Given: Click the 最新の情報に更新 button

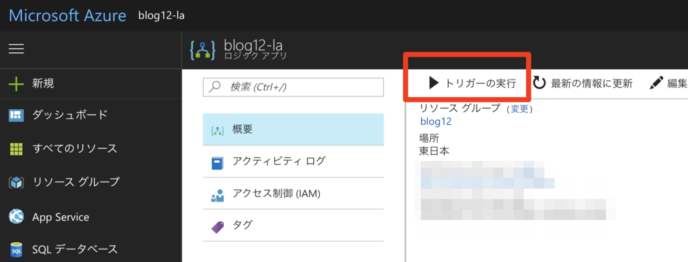Looking at the screenshot, I should click(x=583, y=83).
